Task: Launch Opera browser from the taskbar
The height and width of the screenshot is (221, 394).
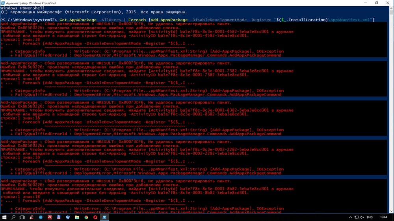Action: (95, 217)
